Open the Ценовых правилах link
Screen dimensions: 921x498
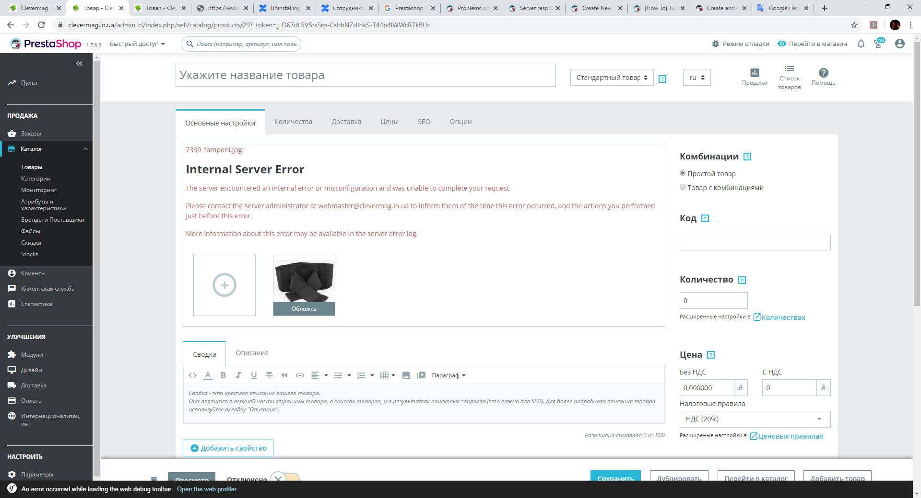(x=786, y=436)
